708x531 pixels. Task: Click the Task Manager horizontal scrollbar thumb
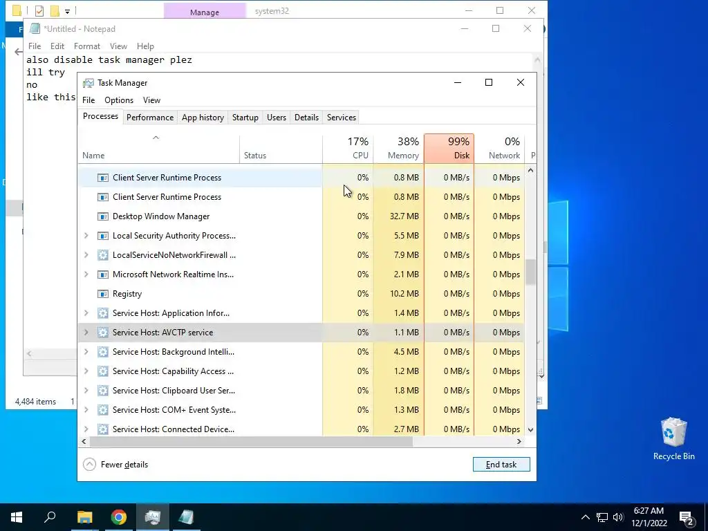251,442
